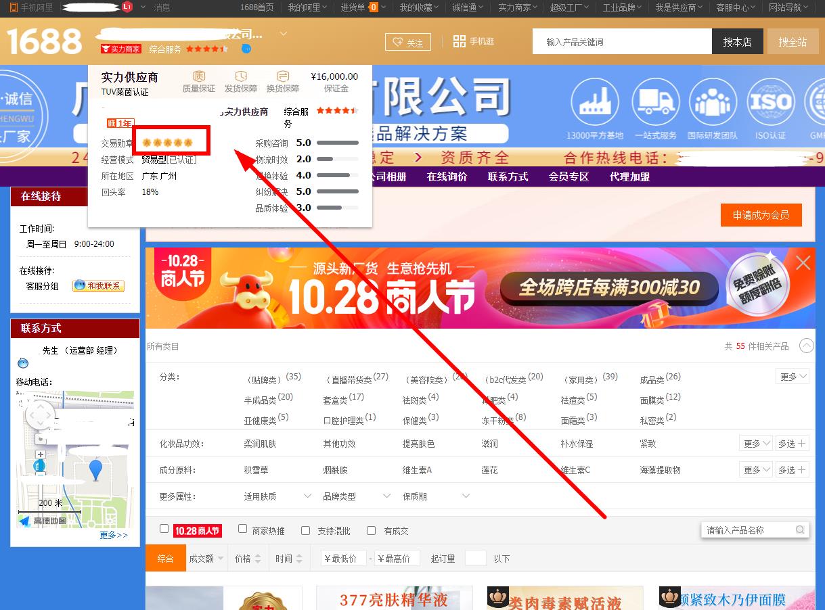Tick the 有成交 filter checkbox
The width and height of the screenshot is (825, 610).
[x=371, y=531]
